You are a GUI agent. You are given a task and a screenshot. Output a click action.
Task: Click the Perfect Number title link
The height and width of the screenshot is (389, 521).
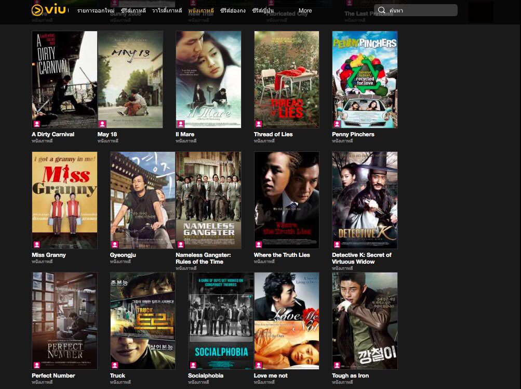click(x=53, y=375)
